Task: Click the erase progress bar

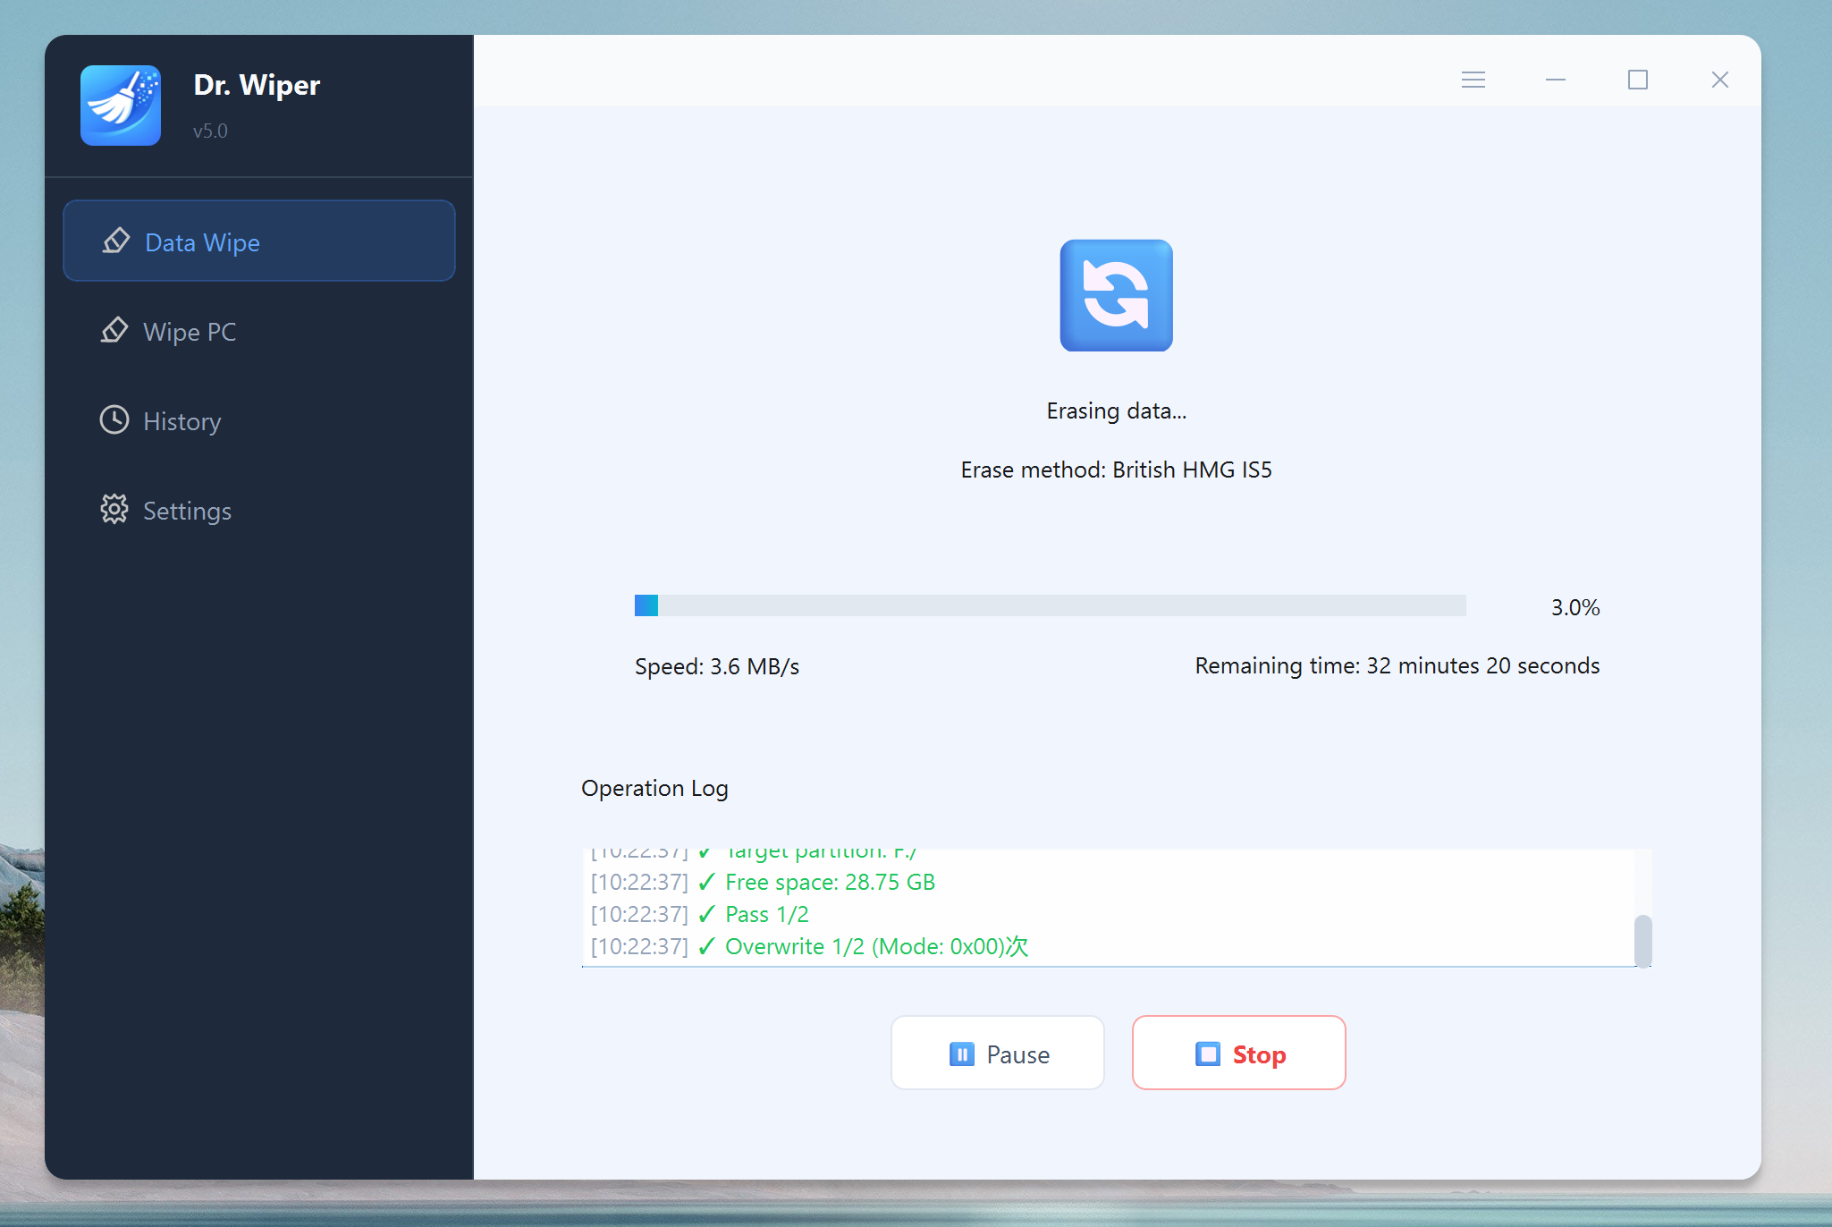Action: [1051, 605]
